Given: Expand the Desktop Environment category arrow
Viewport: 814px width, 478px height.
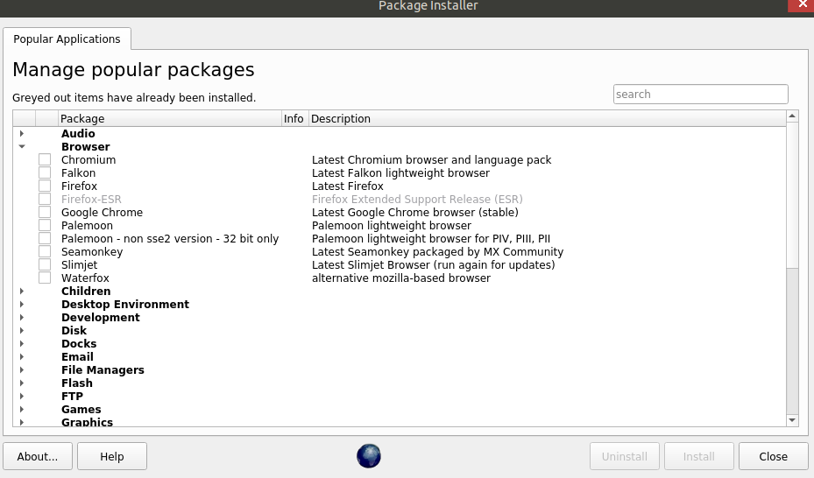Looking at the screenshot, I should [22, 304].
